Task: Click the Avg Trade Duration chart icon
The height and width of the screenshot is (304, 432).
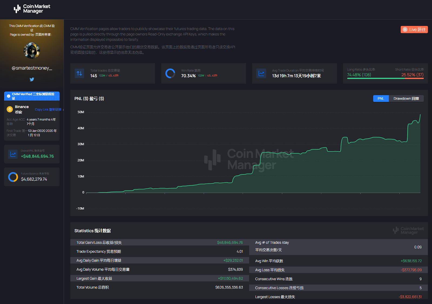Action: click(261, 73)
